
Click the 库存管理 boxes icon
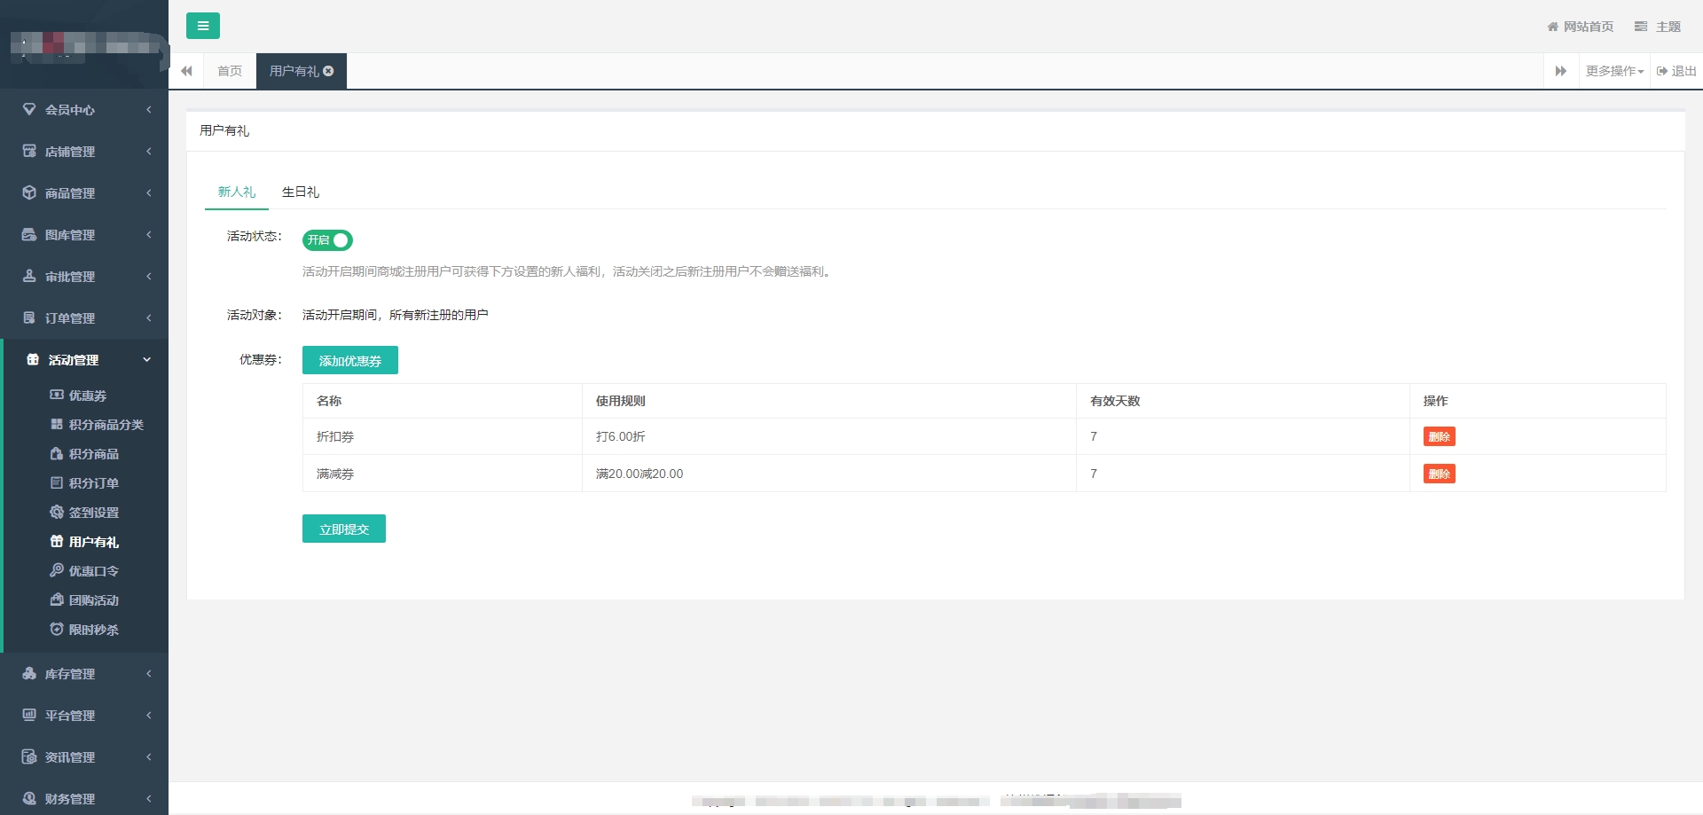[29, 673]
